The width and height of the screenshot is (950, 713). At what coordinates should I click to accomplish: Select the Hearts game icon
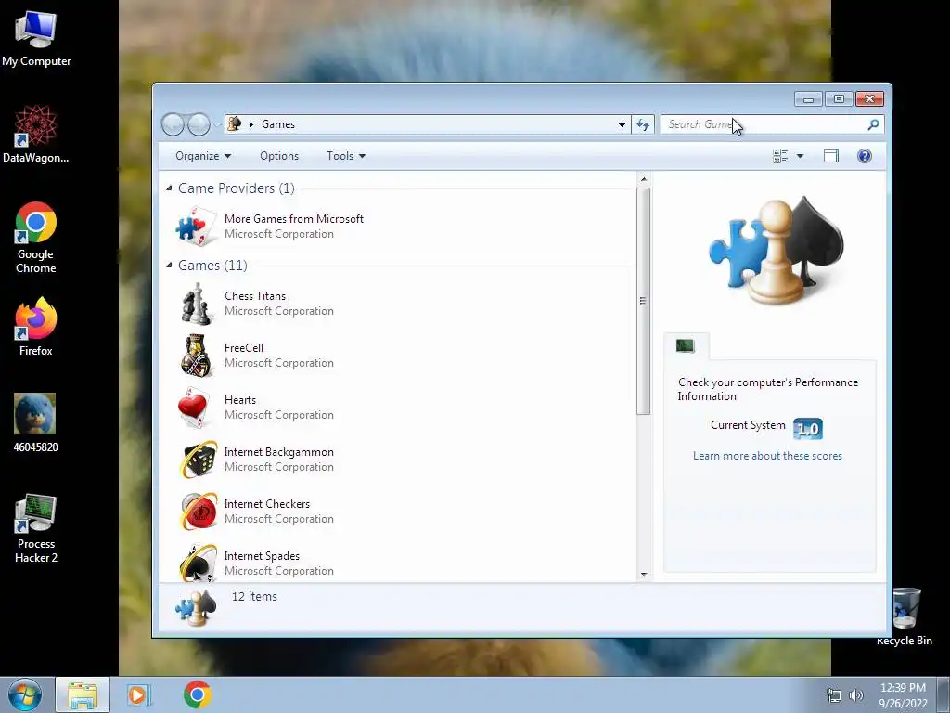(x=194, y=408)
